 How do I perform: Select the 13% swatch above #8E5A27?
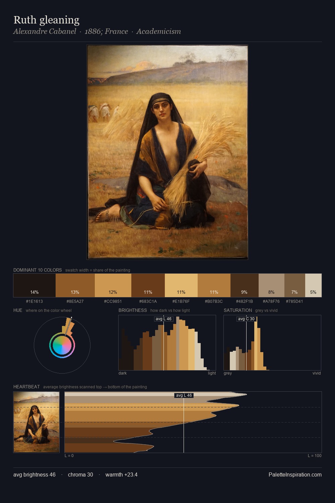coord(75,285)
